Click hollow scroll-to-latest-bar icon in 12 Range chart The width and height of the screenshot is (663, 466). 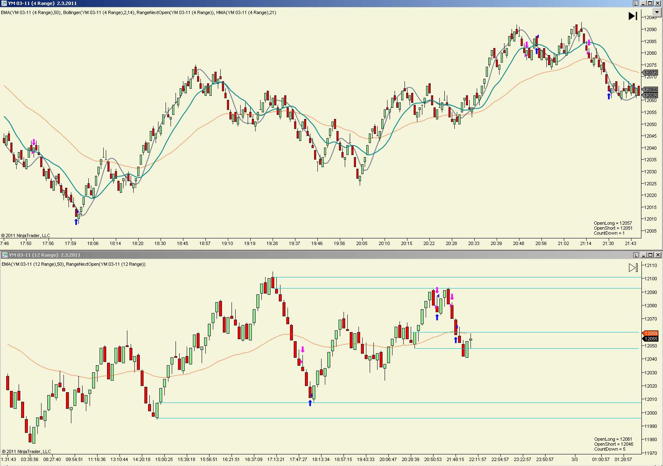[633, 268]
